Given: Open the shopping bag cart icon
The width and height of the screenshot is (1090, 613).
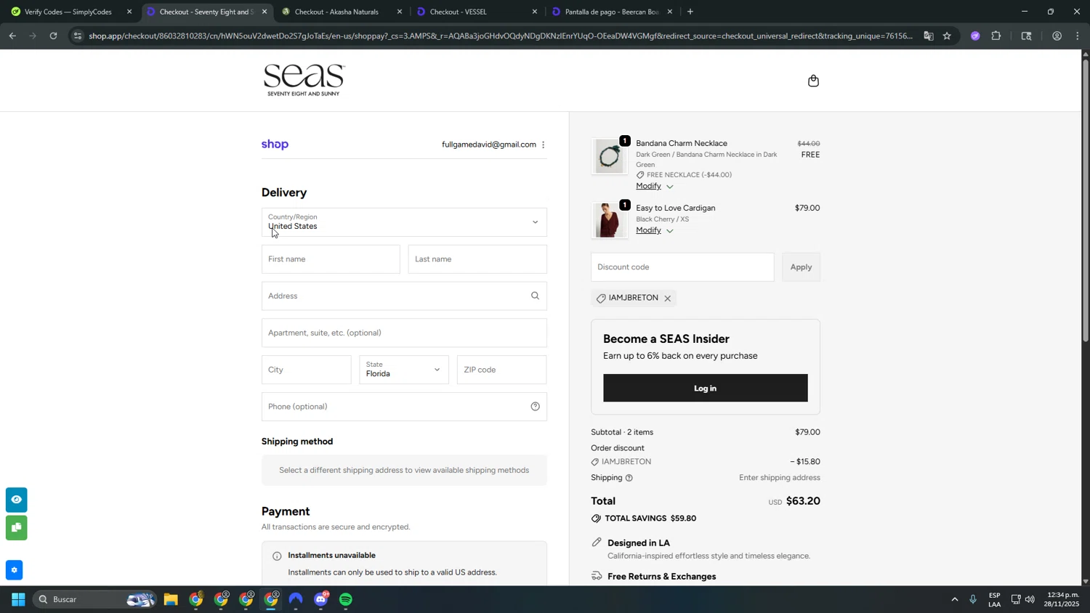Looking at the screenshot, I should pos(813,81).
